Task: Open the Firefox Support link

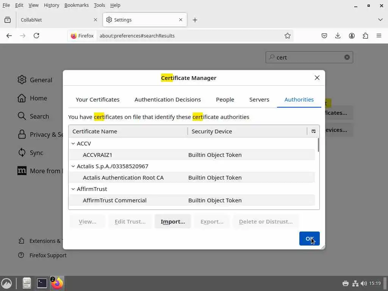Action: [42, 255]
